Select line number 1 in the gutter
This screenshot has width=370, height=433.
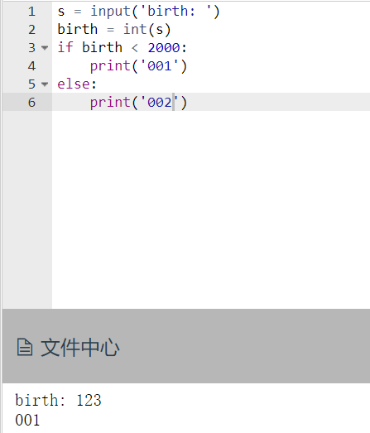31,12
